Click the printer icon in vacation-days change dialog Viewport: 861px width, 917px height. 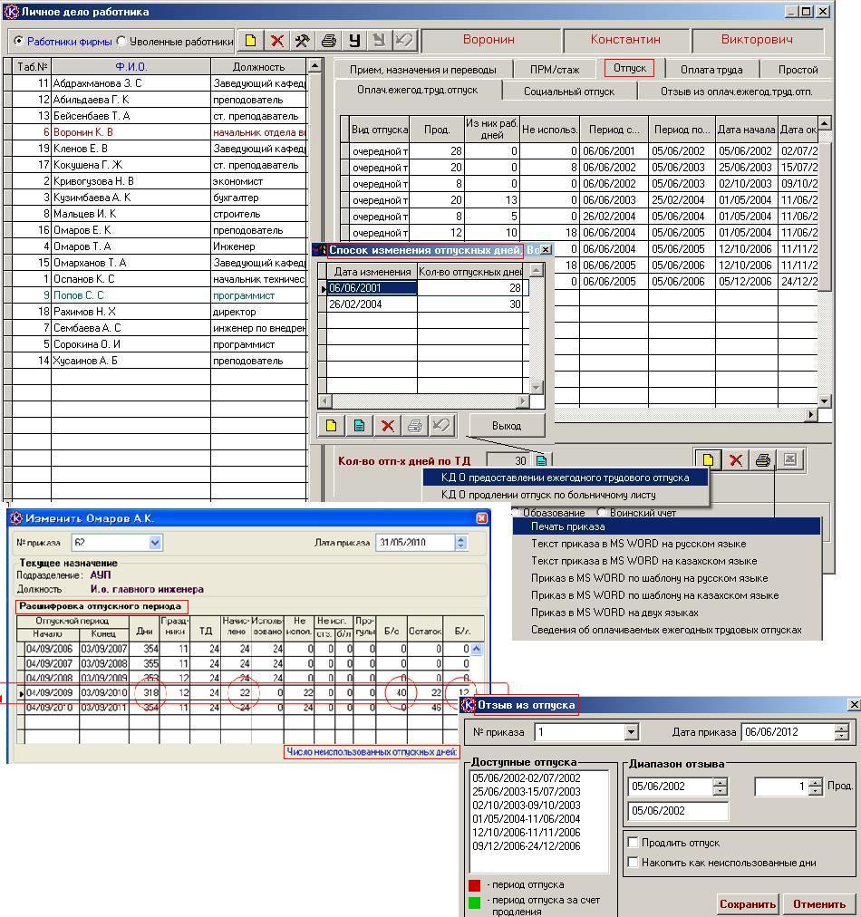coord(415,425)
